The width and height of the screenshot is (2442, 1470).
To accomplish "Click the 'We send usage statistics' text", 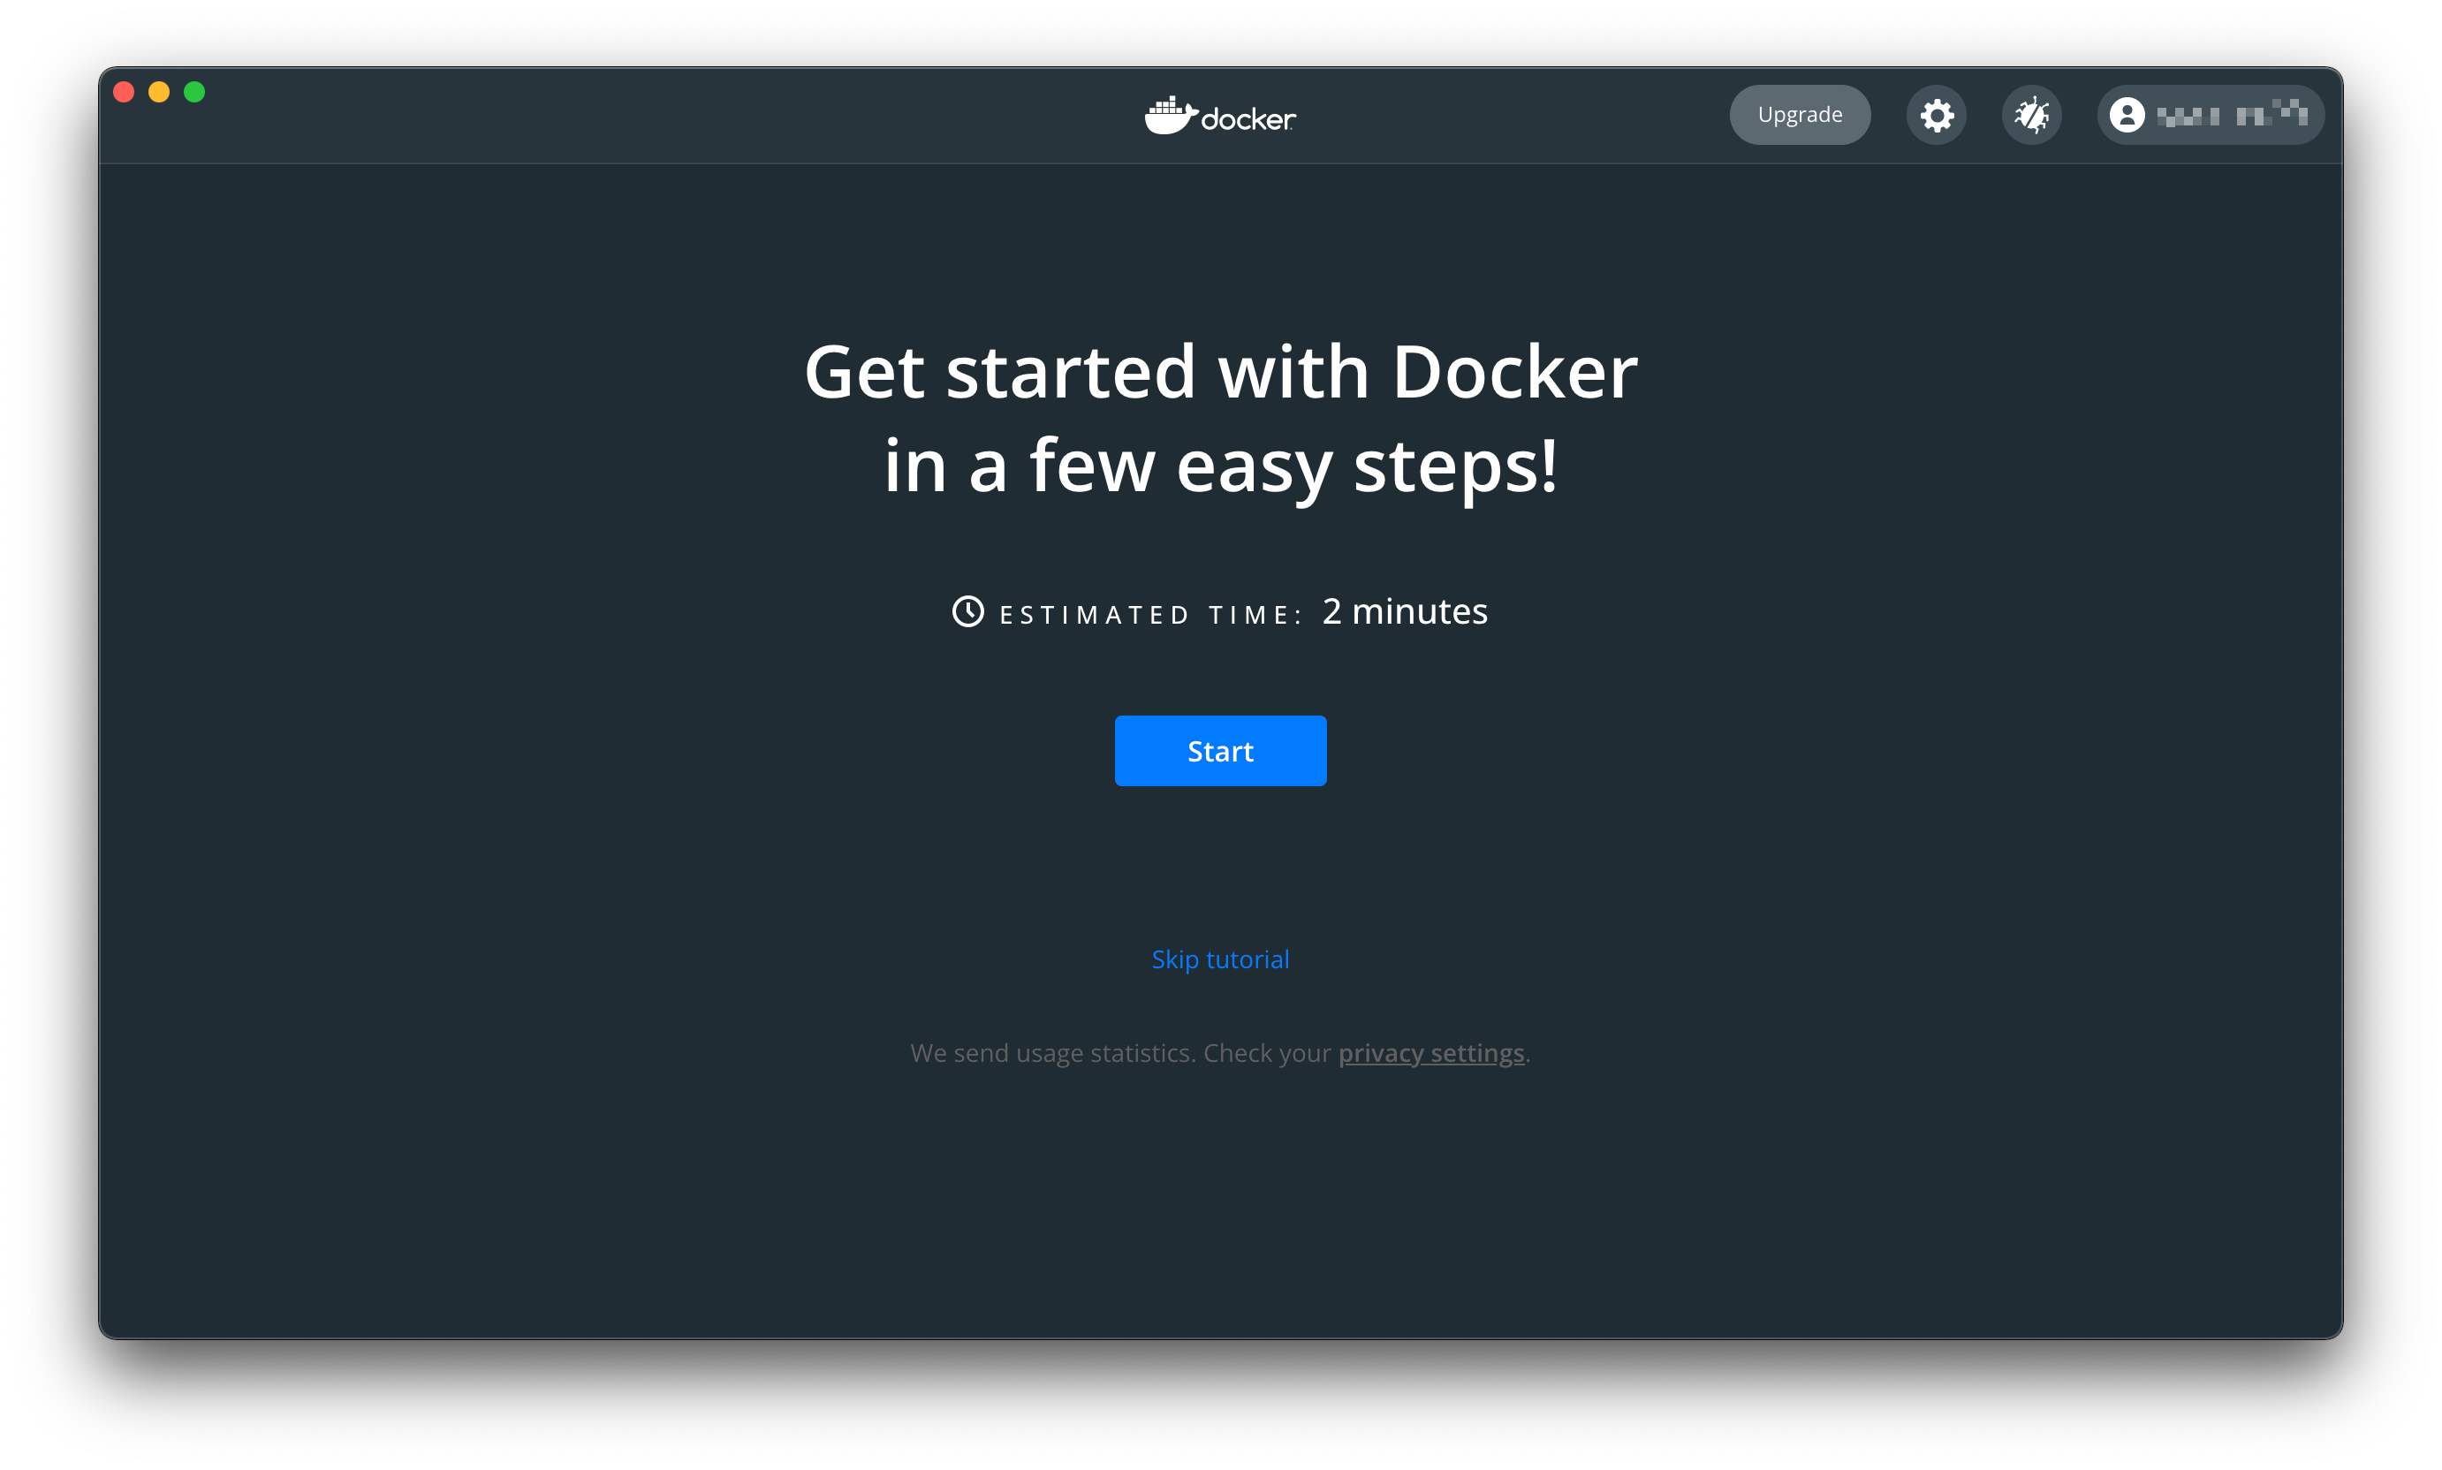I will 1052,1053.
